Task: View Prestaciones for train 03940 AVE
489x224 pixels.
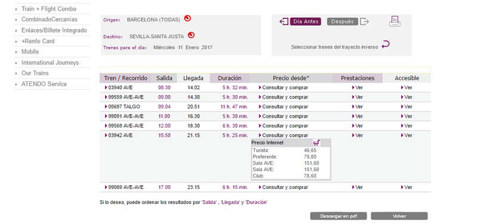Action: pyautogui.click(x=357, y=87)
